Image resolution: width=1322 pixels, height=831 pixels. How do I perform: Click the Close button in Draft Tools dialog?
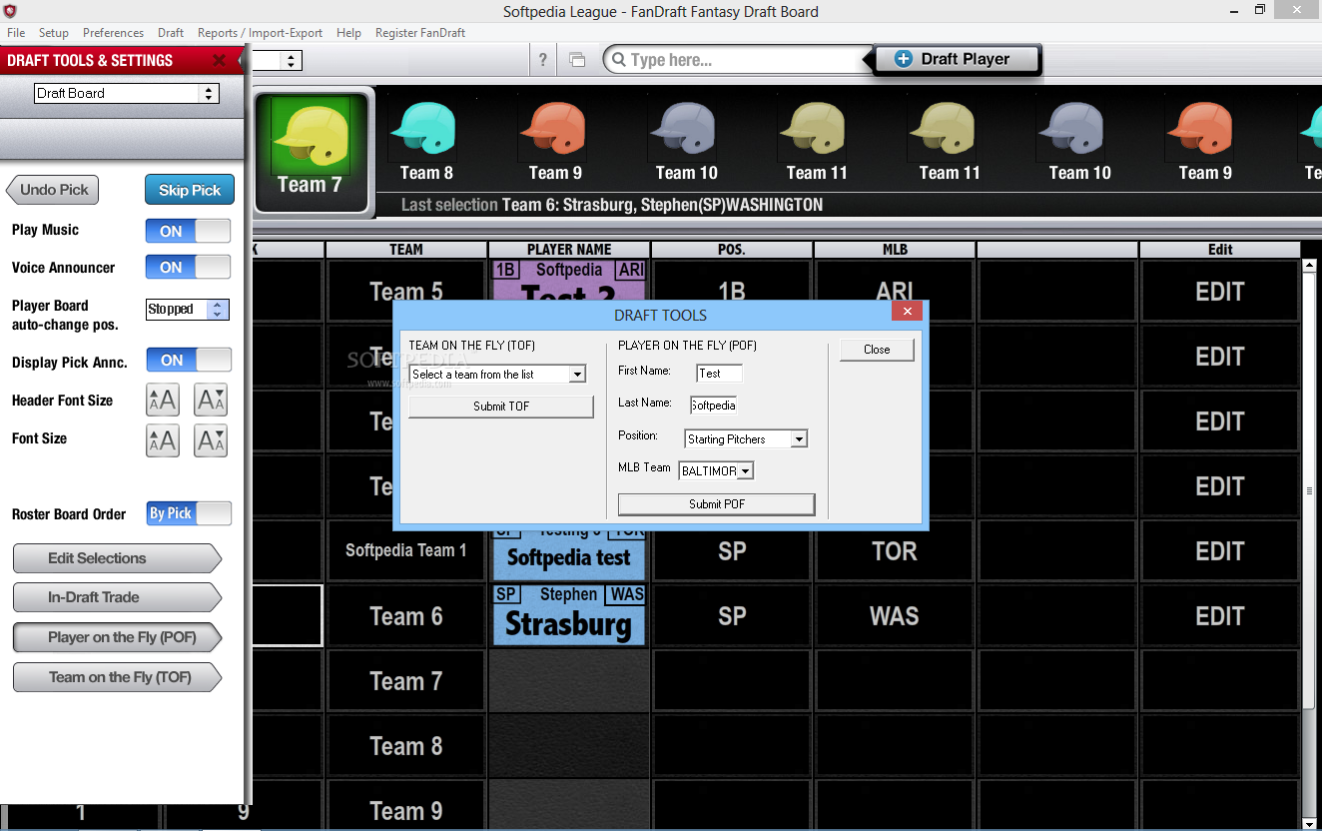[877, 350]
